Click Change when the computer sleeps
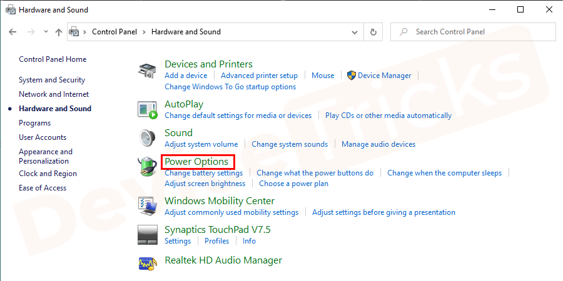This screenshot has width=563, height=281. coord(445,173)
